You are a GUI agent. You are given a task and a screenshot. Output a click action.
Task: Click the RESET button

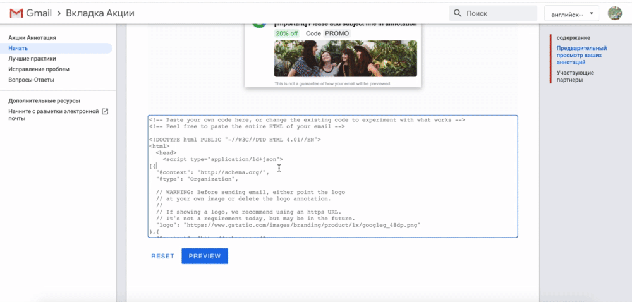162,256
